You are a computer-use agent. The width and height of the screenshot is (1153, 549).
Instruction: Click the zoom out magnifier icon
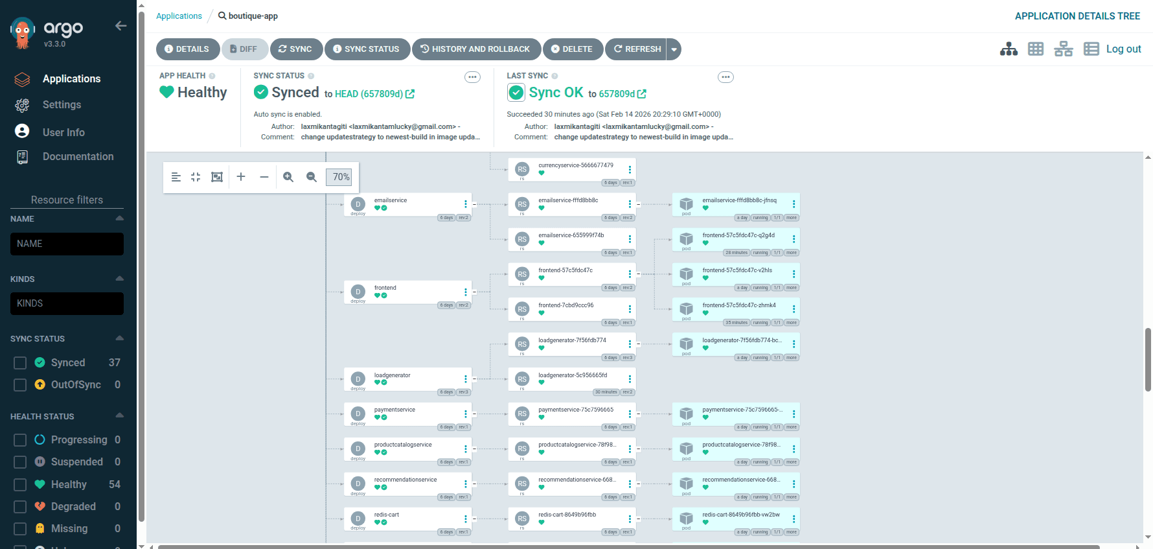coord(312,177)
